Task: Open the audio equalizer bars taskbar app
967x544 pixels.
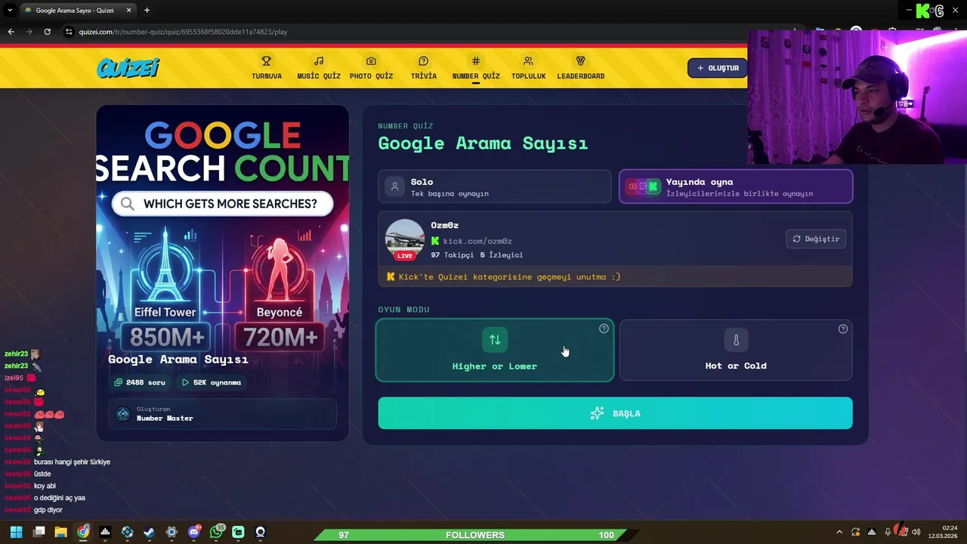Action: click(x=105, y=533)
